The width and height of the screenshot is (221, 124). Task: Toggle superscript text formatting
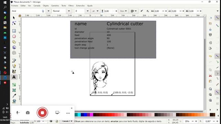[x=142, y=11]
